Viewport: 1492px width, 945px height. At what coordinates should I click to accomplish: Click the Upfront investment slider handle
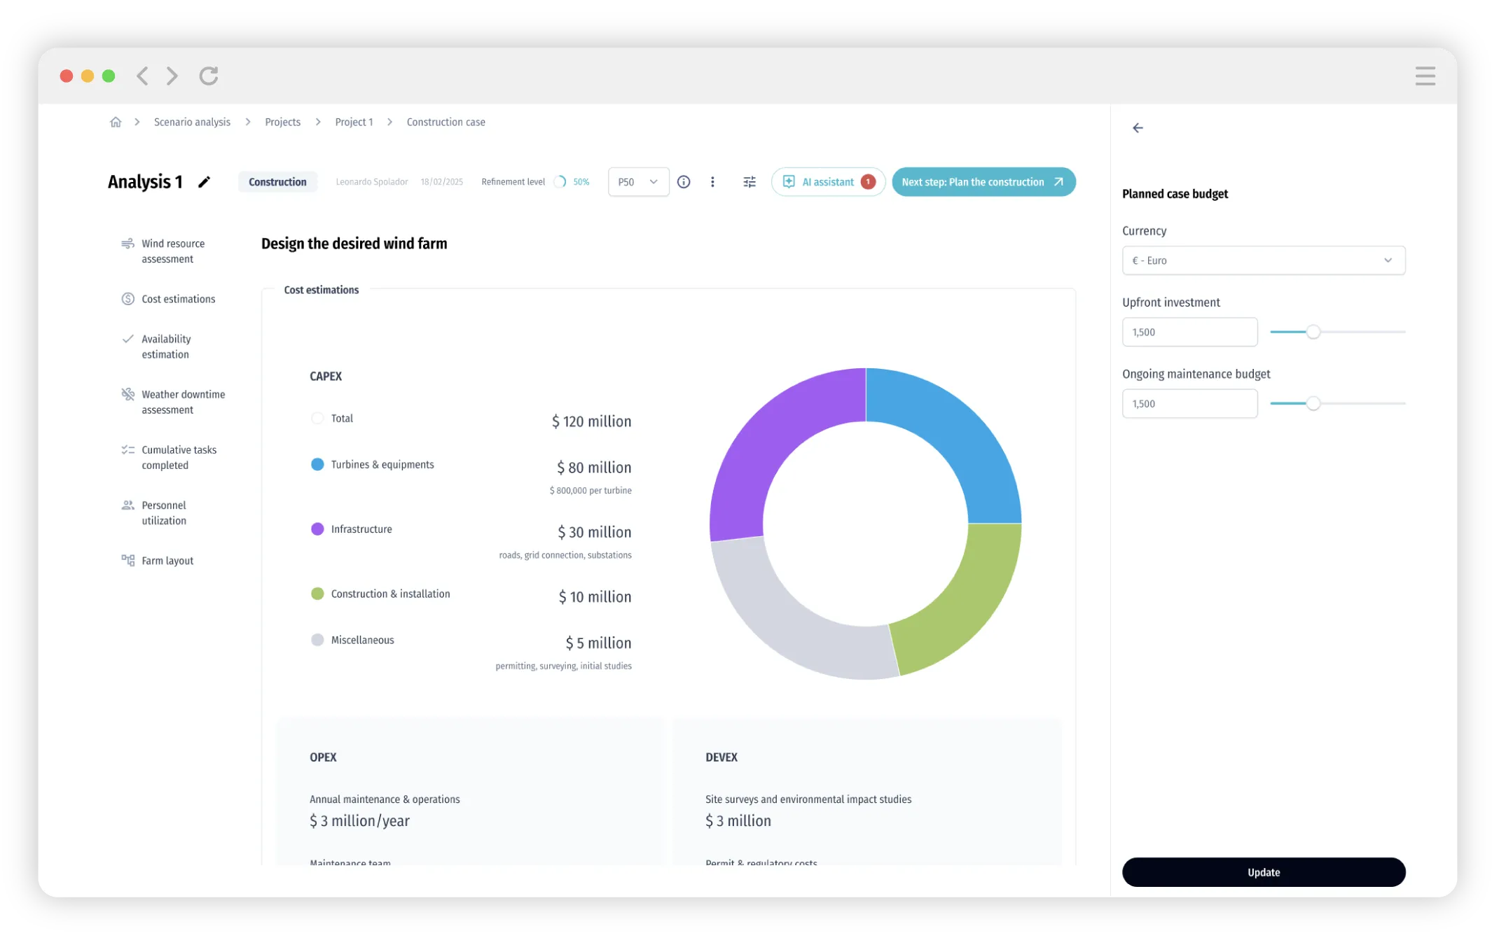point(1313,332)
